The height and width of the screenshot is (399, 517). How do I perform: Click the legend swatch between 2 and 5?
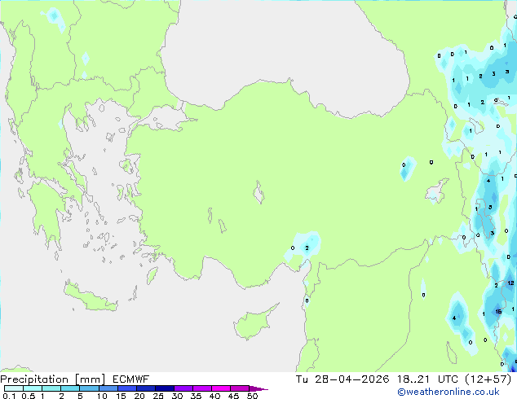[70, 388]
